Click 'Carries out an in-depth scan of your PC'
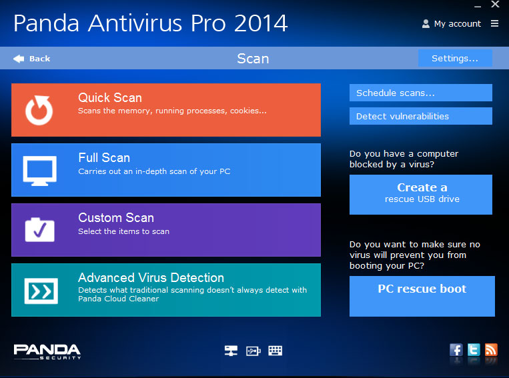The height and width of the screenshot is (378, 509). pyautogui.click(x=154, y=171)
